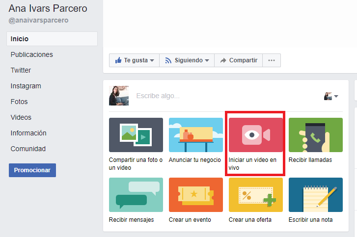Click the 'Recibir llamadas' label text

click(310, 160)
